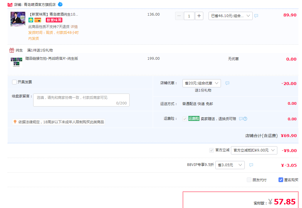Open gift item 肖战明信片-纯生版 link
Screen dimensions: 302x208
pyautogui.click(x=52, y=59)
